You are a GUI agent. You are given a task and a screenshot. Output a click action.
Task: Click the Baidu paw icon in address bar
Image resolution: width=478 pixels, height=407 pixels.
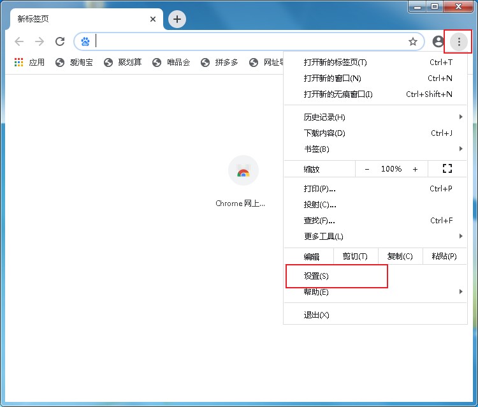point(85,41)
